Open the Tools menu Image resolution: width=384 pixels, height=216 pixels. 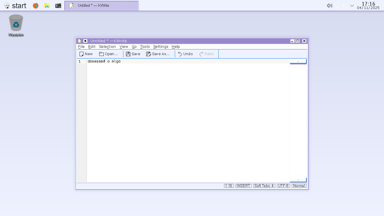[x=145, y=47]
